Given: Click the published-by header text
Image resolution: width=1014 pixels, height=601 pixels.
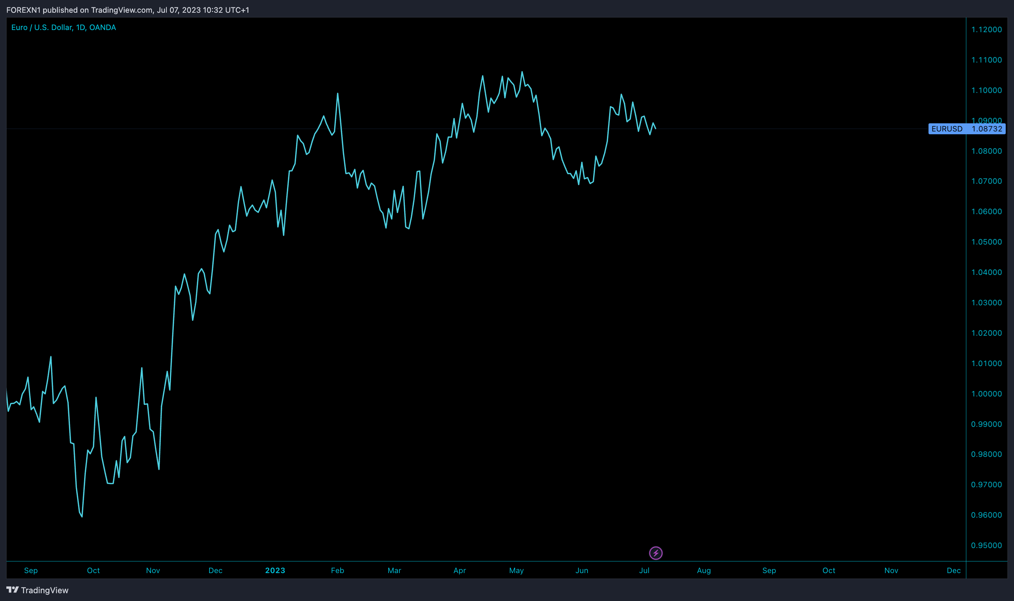Looking at the screenshot, I should [x=128, y=10].
